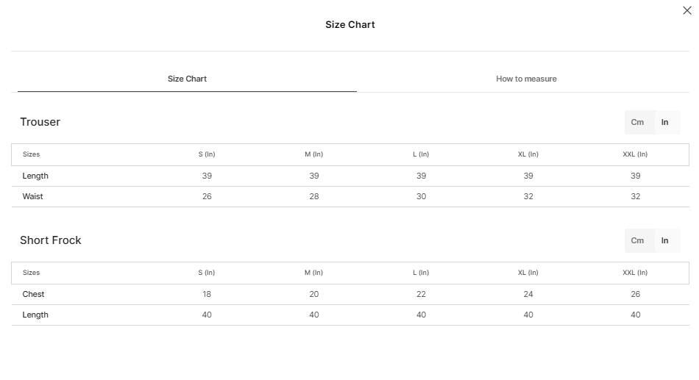Select the Size Chart tab
This screenshot has width=699, height=380.
coord(187,79)
